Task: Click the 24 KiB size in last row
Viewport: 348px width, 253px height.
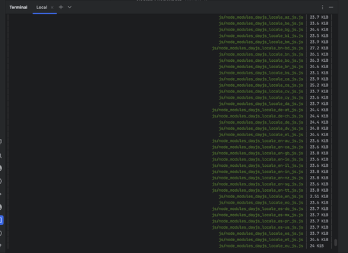Action: click(x=317, y=246)
